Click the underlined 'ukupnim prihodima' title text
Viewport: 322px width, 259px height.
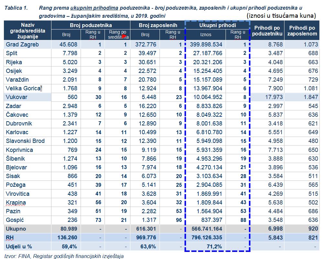coord(94,8)
